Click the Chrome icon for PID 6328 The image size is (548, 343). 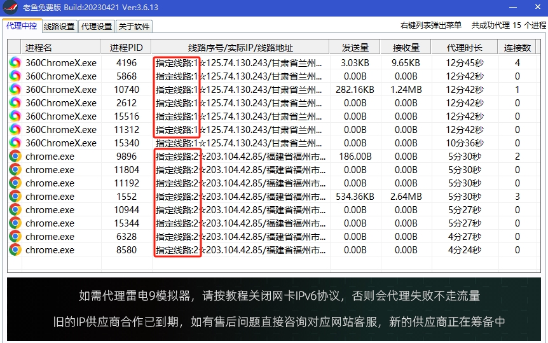tap(15, 236)
